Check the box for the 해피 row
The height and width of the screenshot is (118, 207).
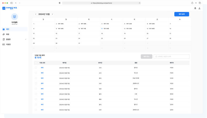tap(36, 99)
